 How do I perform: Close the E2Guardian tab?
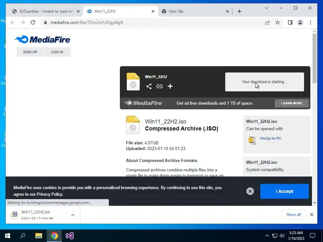pyautogui.click(x=78, y=11)
